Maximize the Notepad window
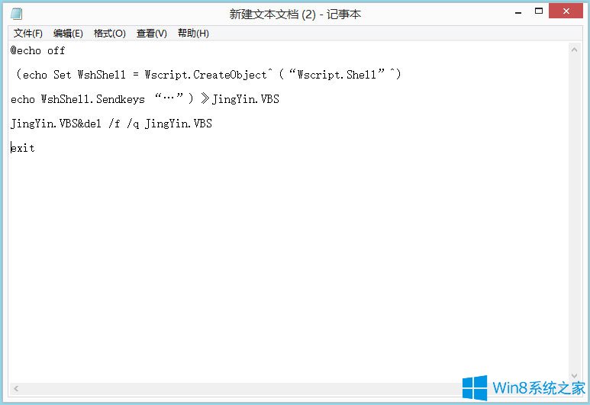The image size is (590, 405). coord(539,11)
